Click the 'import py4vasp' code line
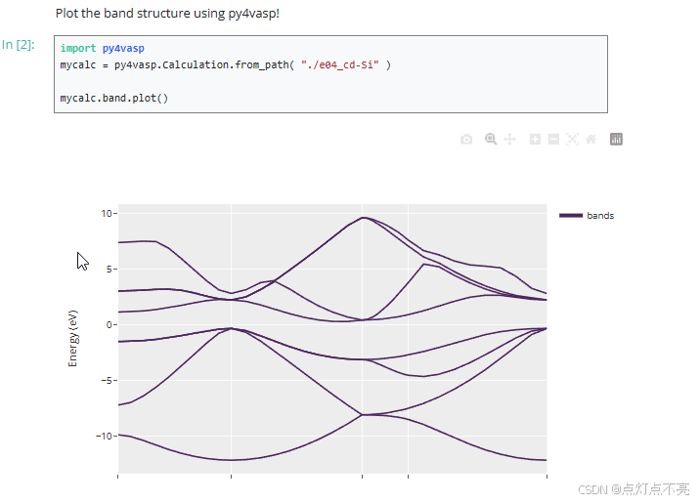The image size is (700, 502). 102,48
